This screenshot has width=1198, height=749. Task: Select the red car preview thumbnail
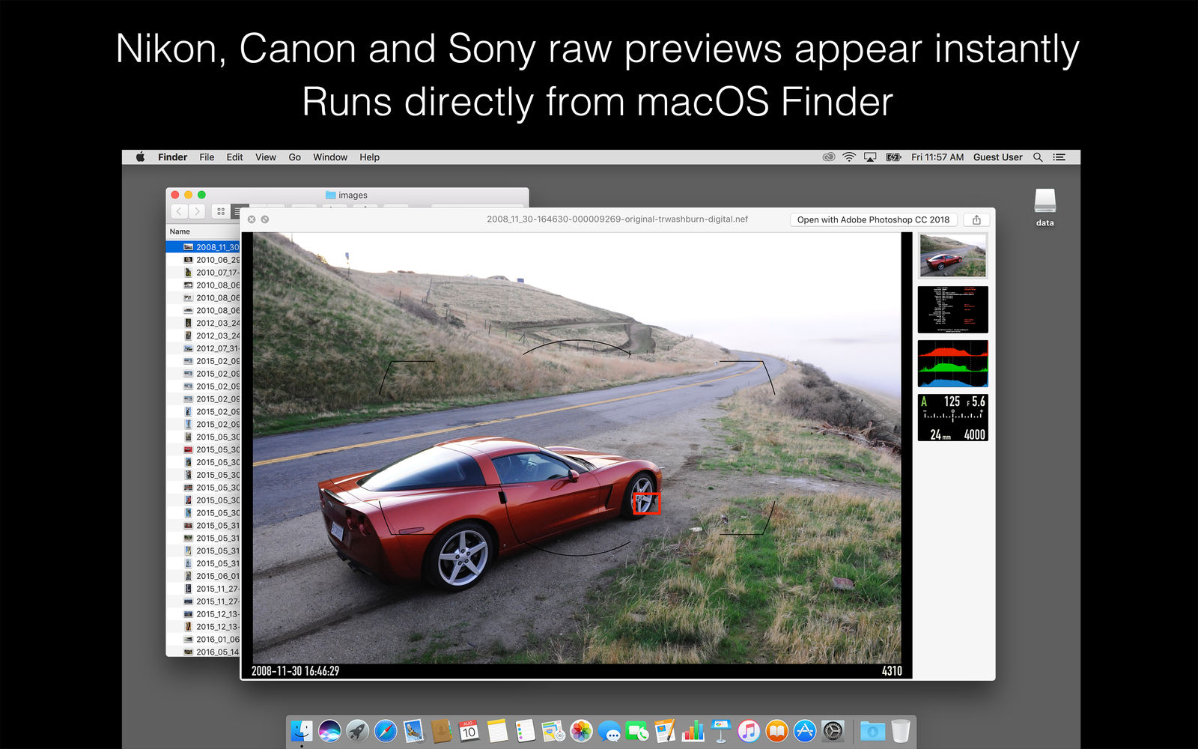[x=952, y=255]
